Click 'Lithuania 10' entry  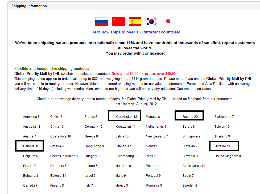pos(124,146)
